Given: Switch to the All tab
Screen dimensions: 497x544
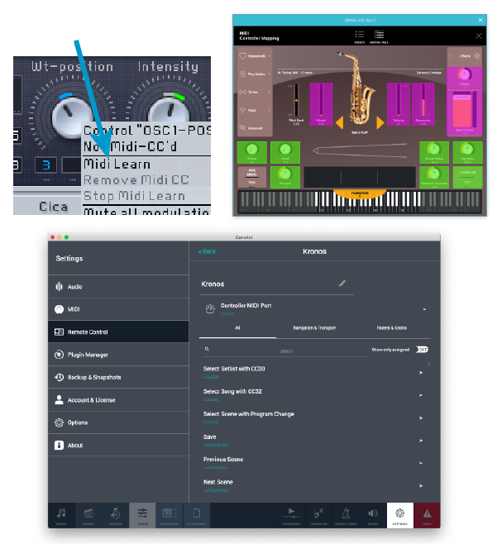Looking at the screenshot, I should coord(237,328).
